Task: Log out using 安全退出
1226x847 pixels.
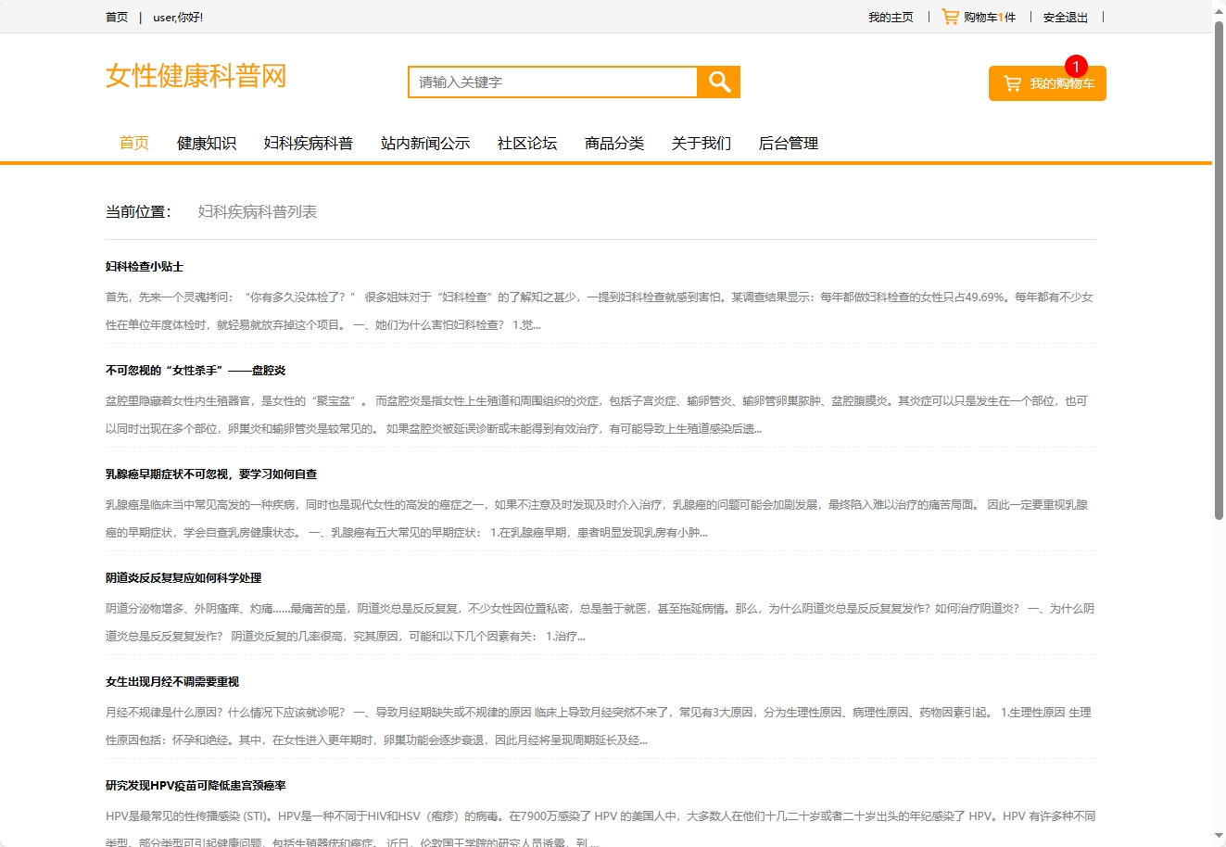Action: (x=1065, y=17)
